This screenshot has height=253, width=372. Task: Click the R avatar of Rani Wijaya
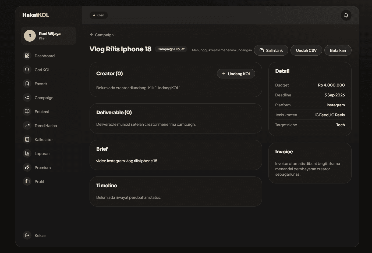click(x=30, y=36)
